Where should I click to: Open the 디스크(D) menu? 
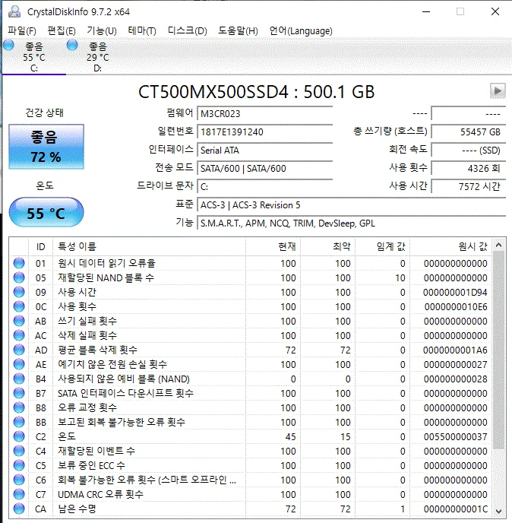187,31
